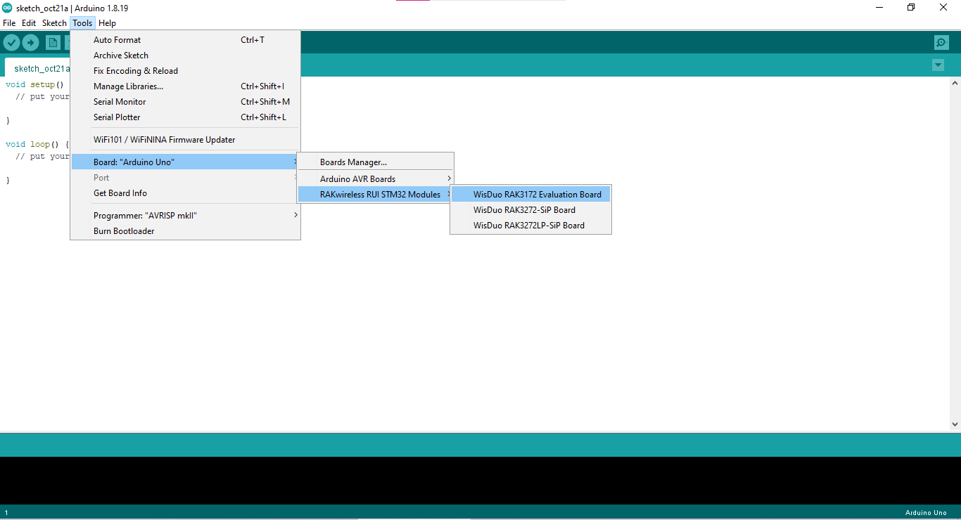Close the open Tools menu
The height and width of the screenshot is (520, 961).
pyautogui.click(x=82, y=23)
